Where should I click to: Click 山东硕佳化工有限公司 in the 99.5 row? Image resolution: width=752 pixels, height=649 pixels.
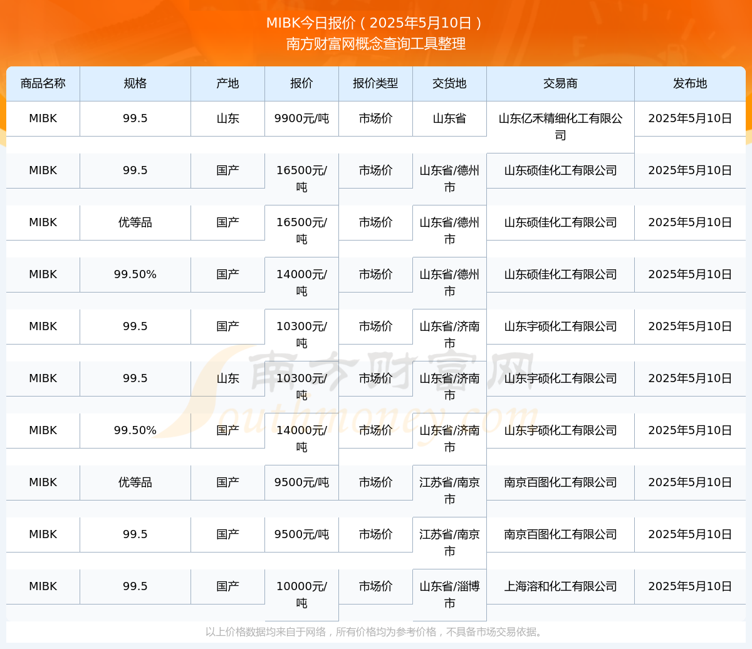(x=561, y=170)
